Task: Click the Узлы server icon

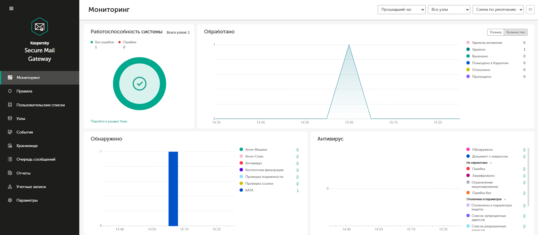Action: 10,118
